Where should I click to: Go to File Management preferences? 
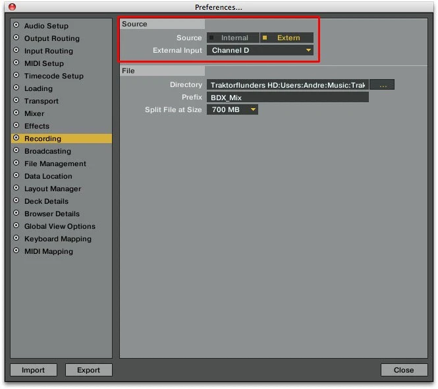tap(55, 164)
